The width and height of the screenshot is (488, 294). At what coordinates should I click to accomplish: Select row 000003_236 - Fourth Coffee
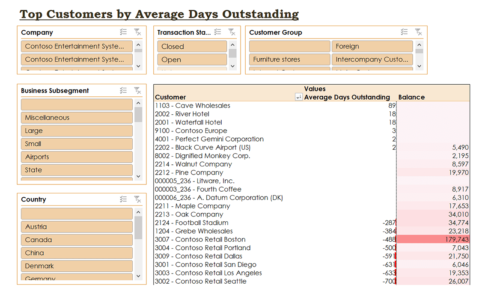click(312, 189)
